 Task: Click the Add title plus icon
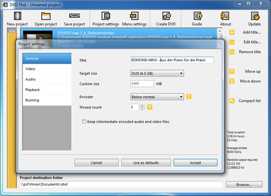point(232,33)
